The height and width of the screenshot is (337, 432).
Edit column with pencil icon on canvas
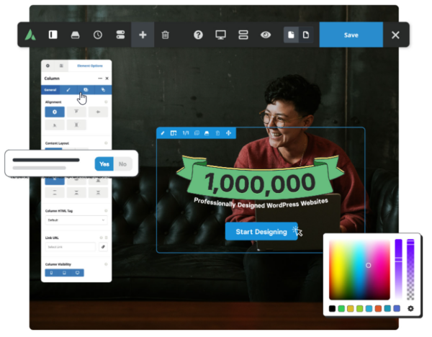pyautogui.click(x=163, y=133)
